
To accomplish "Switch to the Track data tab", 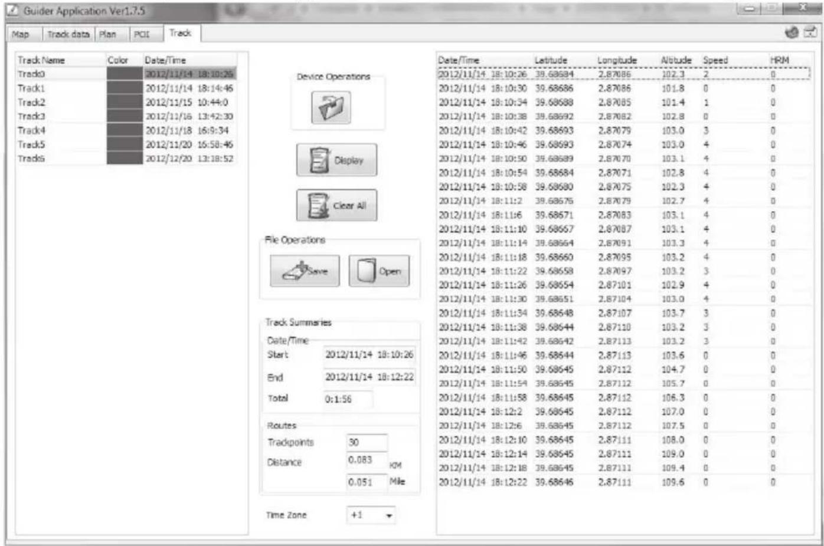I will point(68,34).
